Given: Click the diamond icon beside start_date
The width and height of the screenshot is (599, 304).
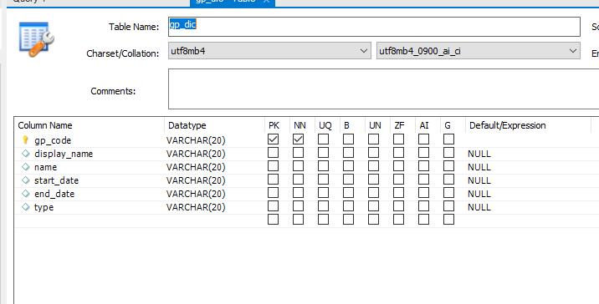Looking at the screenshot, I should click(26, 180).
